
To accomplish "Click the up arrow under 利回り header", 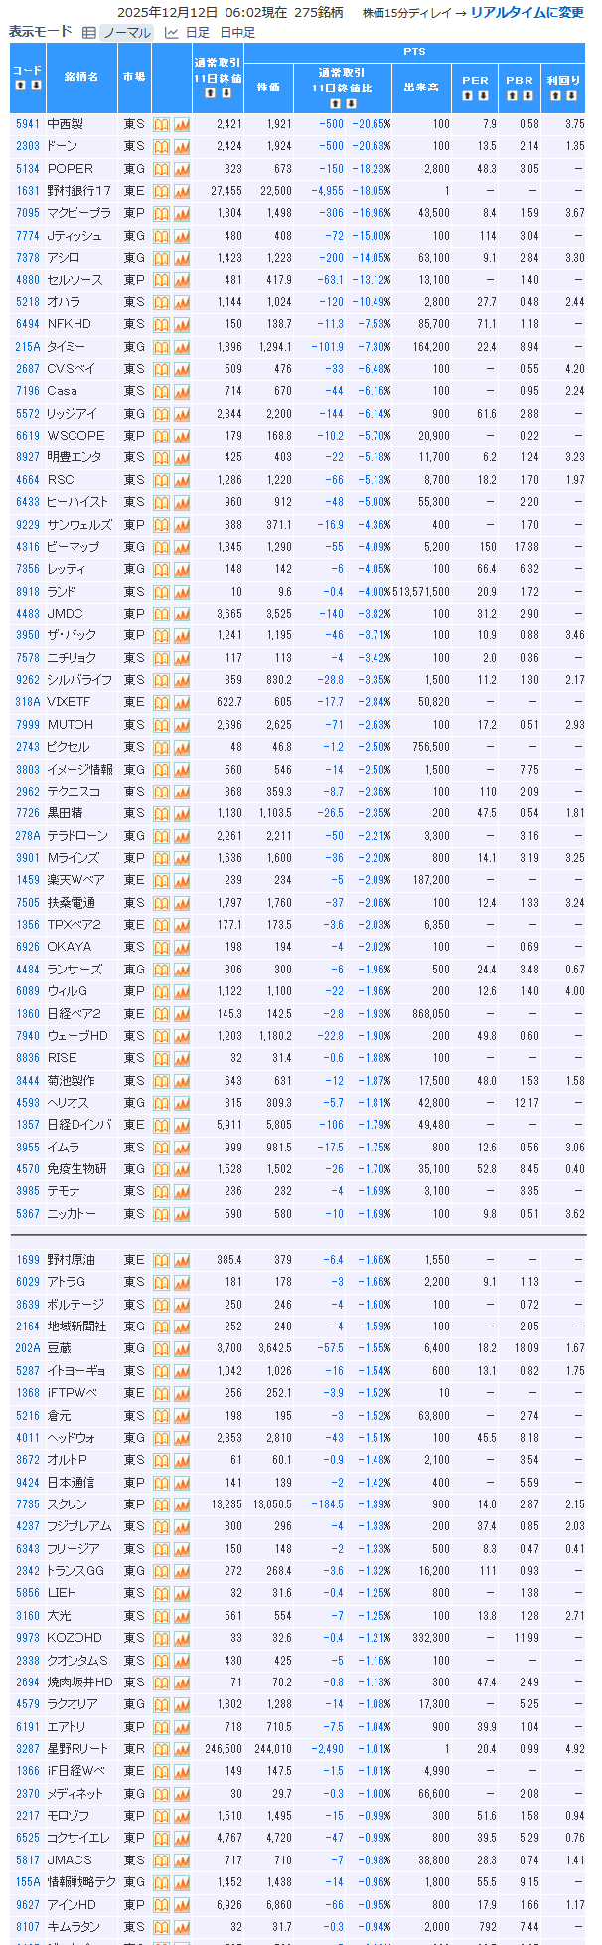I will point(556,96).
